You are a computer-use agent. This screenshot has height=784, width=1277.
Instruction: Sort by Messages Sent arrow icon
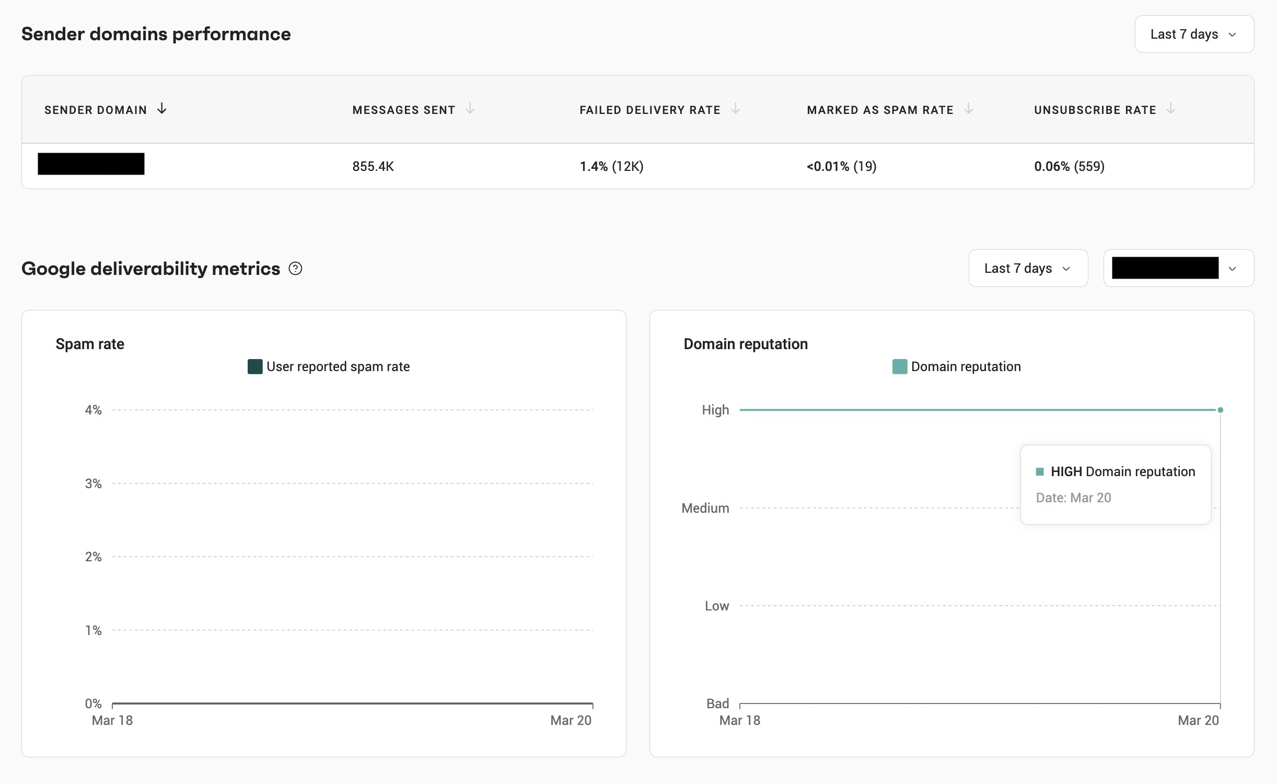point(470,109)
